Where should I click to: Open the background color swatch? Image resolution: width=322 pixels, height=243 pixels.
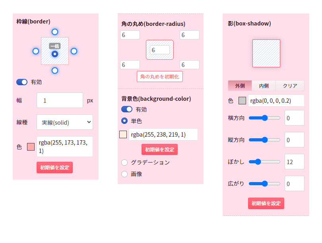(x=123, y=135)
